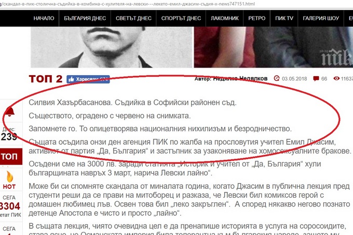Click the red notification bell icon
Screen dimensions: 353x235
click(x=9, y=112)
